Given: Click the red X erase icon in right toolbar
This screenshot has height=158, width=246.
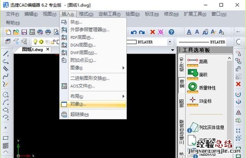Looking at the screenshot, I should [238, 84].
